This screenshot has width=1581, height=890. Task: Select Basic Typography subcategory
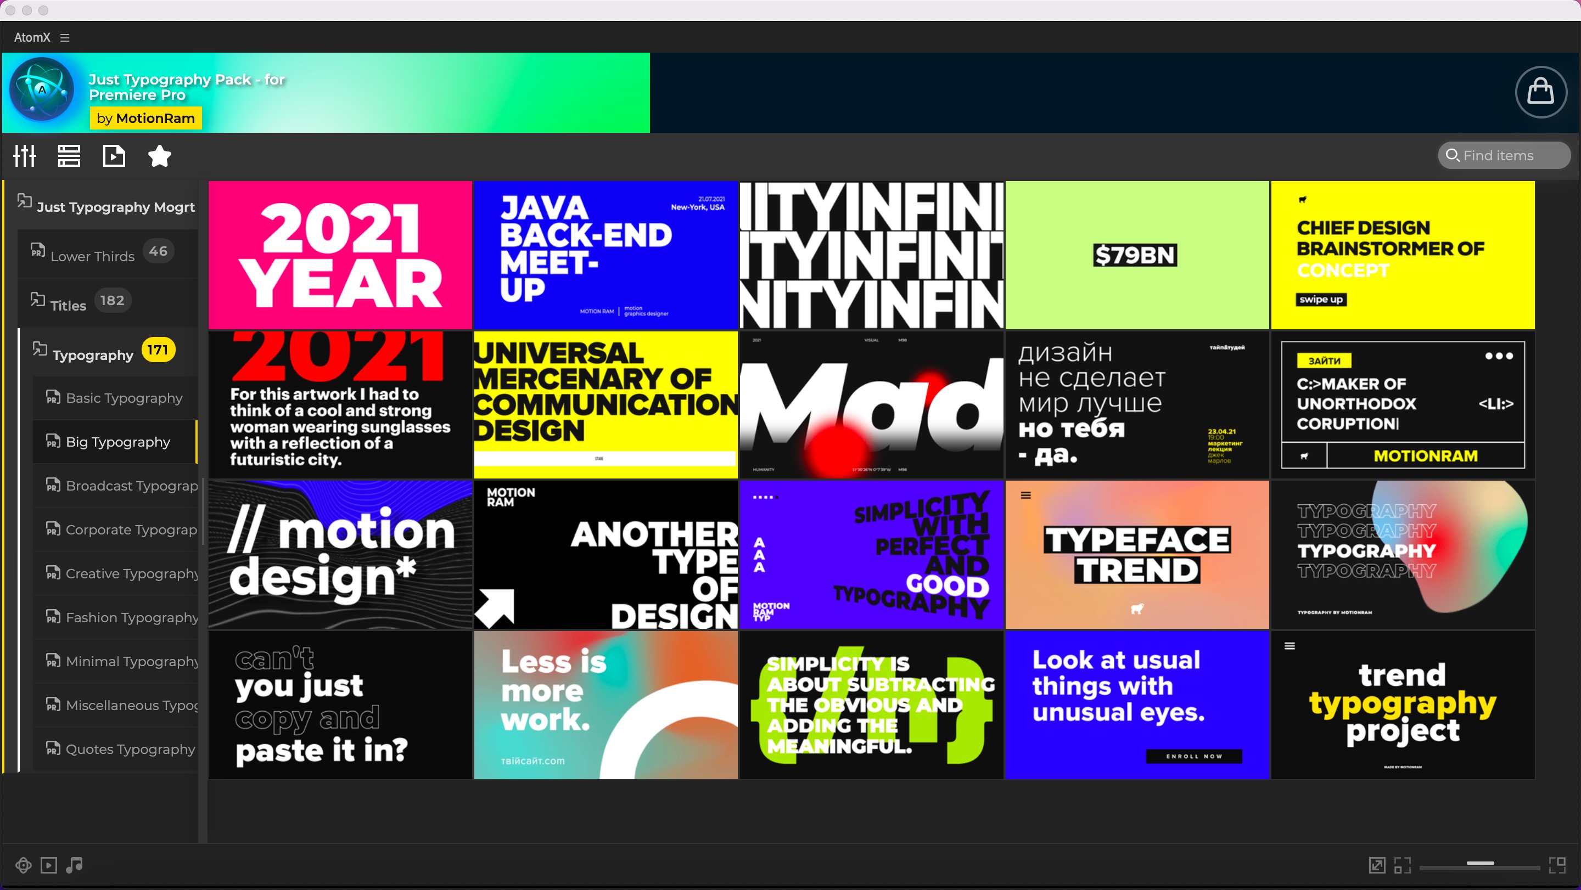click(x=124, y=398)
